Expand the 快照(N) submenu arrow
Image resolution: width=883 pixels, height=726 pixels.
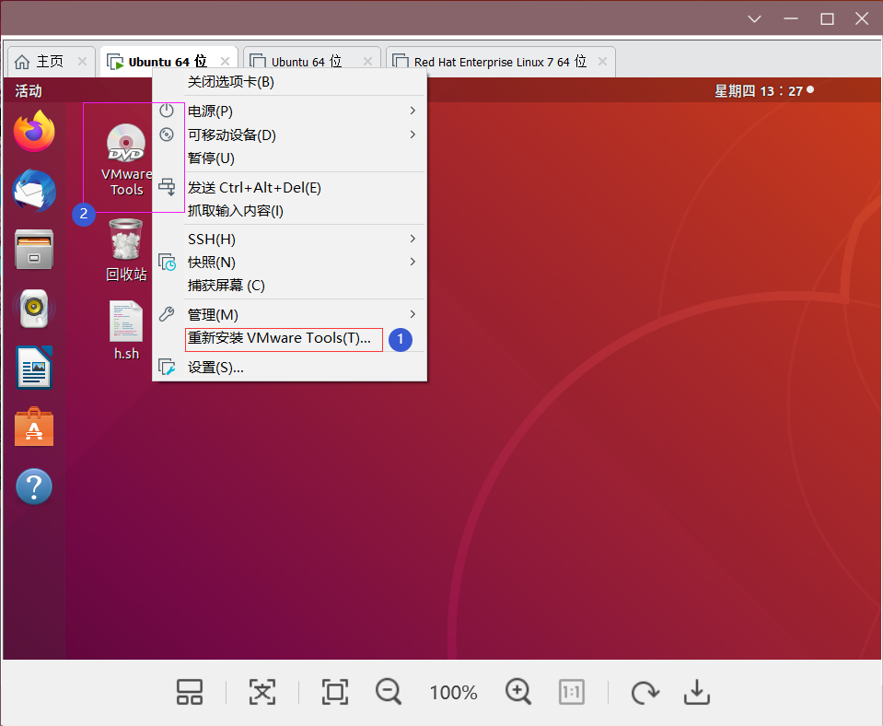coord(412,262)
